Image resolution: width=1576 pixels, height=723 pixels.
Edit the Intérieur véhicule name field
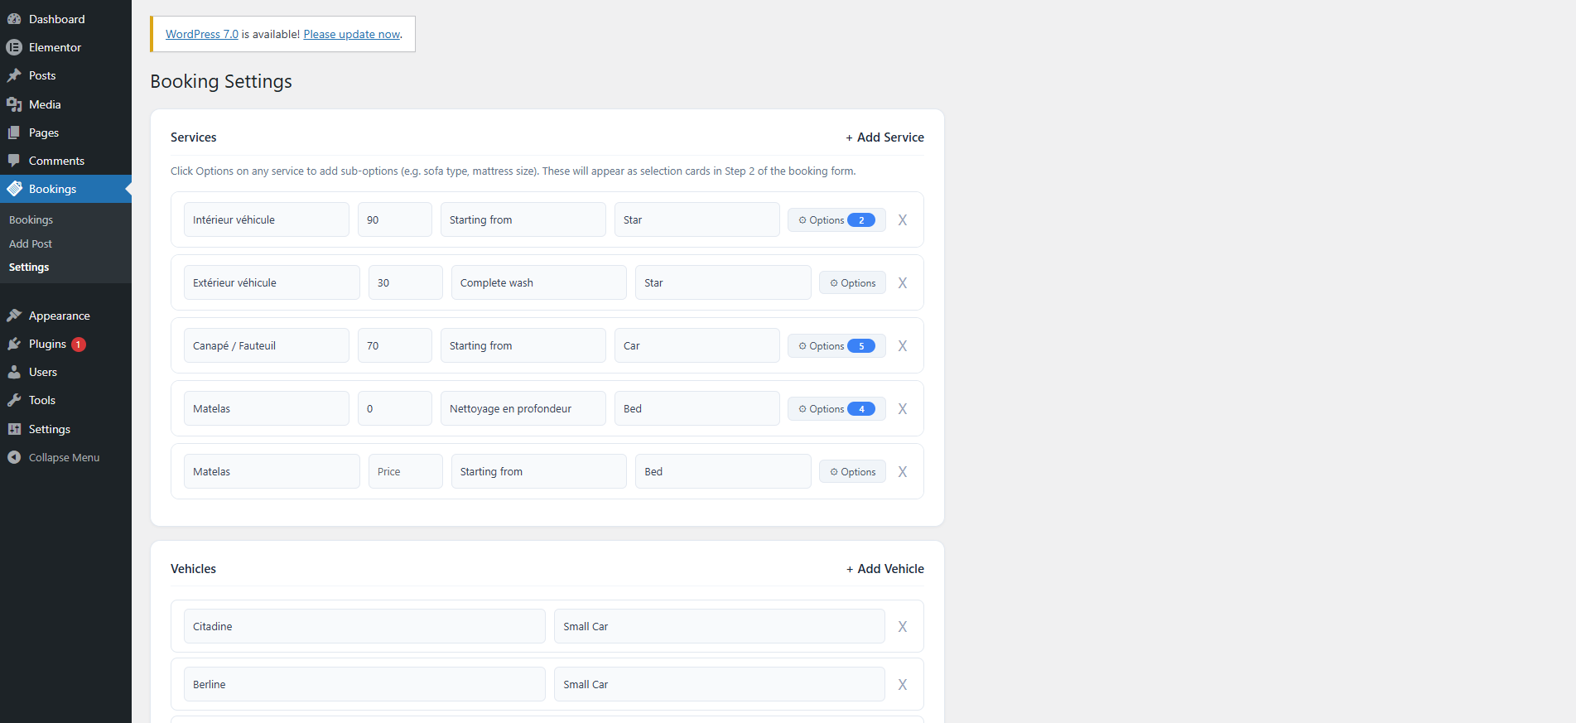pos(267,219)
